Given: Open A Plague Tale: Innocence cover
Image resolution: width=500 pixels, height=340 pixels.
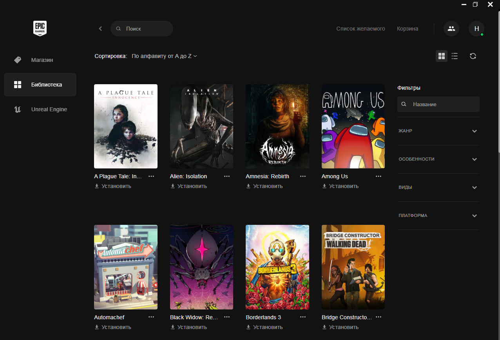Looking at the screenshot, I should point(126,126).
